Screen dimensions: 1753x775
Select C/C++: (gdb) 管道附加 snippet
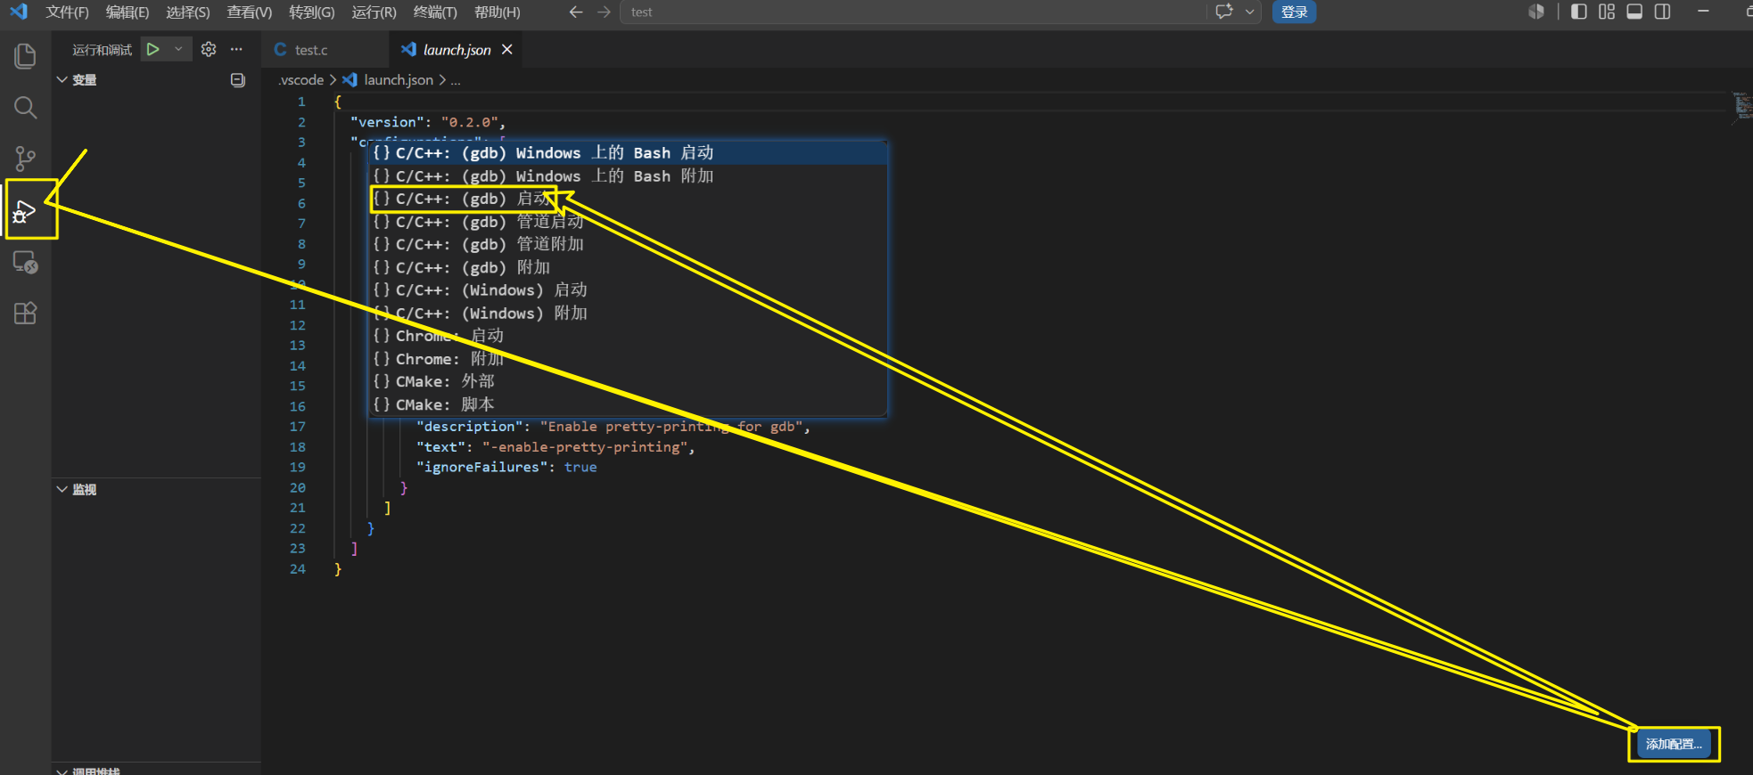click(629, 244)
